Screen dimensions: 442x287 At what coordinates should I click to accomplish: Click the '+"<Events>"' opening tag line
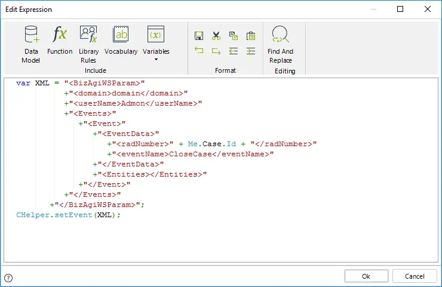[90, 113]
